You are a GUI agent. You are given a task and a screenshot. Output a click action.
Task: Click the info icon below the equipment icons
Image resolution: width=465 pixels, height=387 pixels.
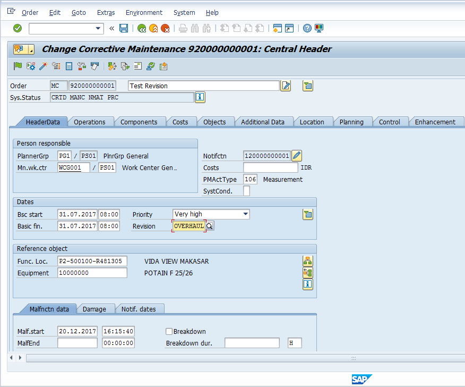307,284
